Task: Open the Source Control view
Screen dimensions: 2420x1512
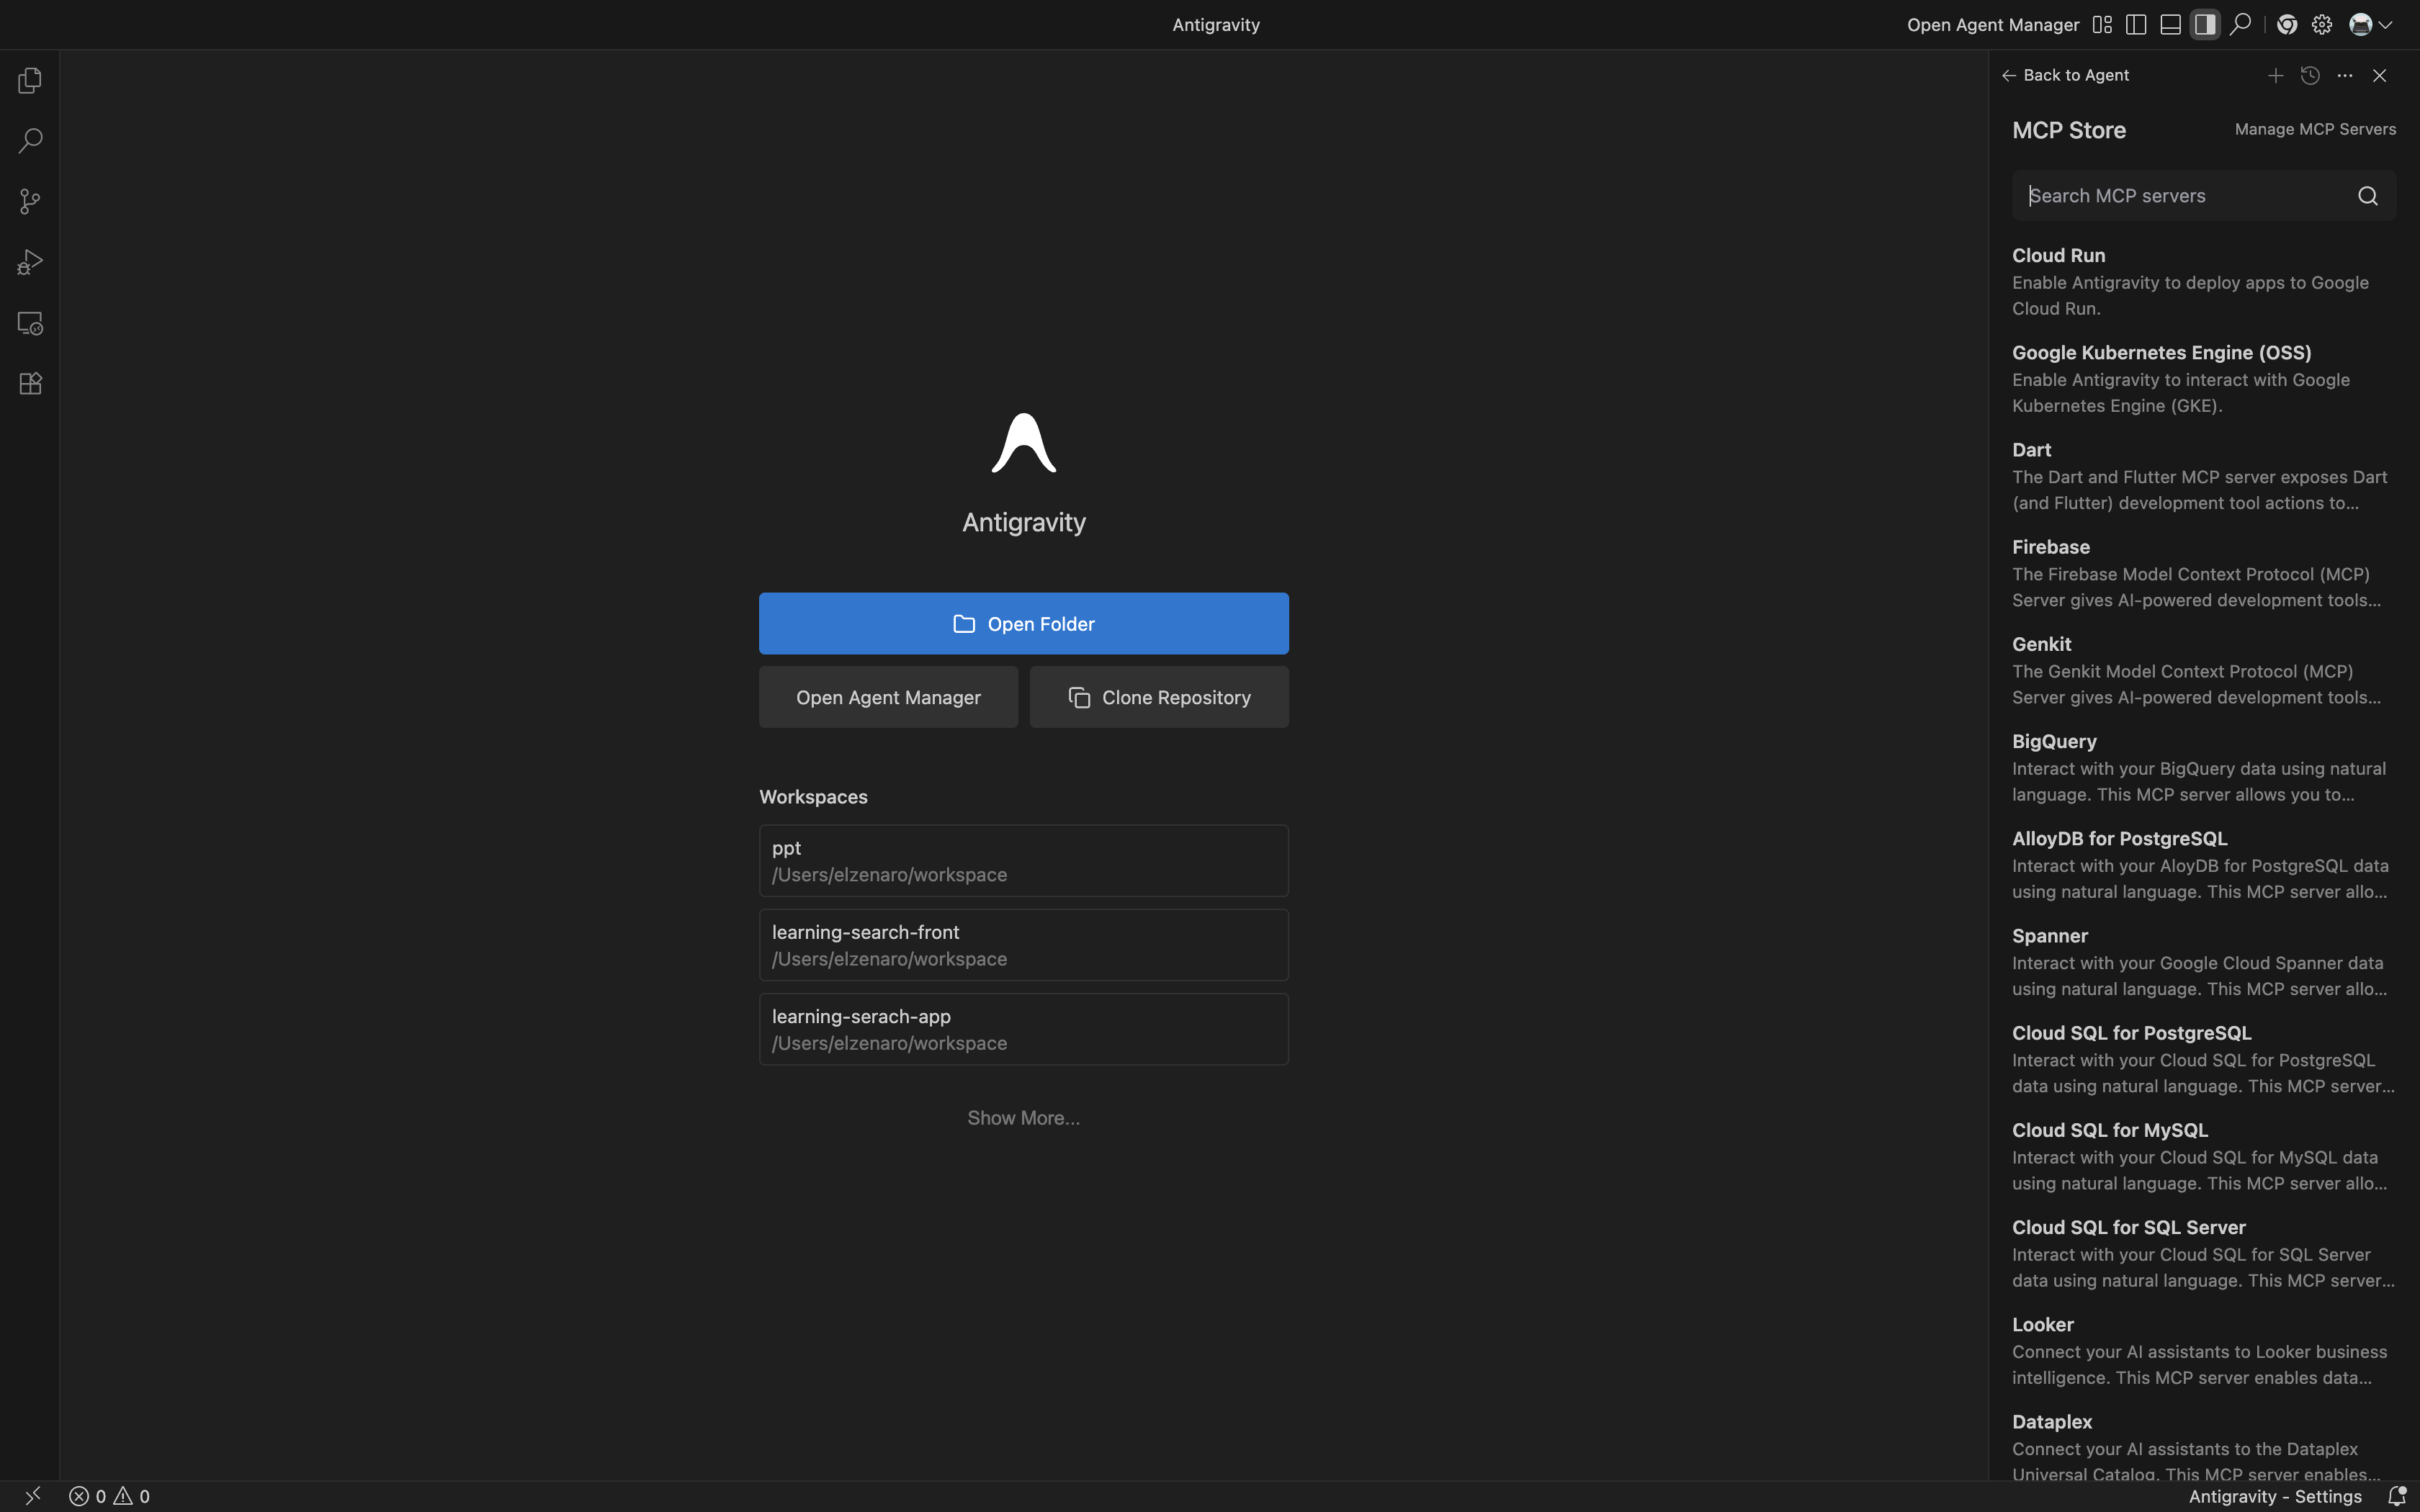Action: 30,202
